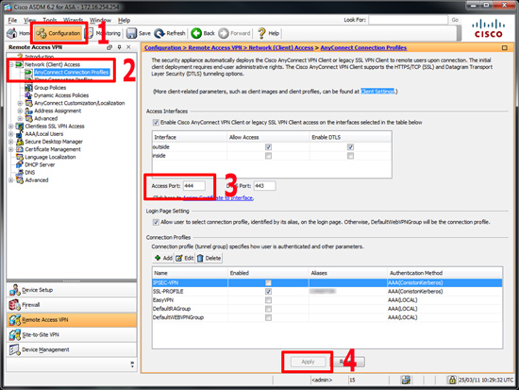The height and width of the screenshot is (390, 519).
Task: Click Edit connection profile button
Action: pyautogui.click(x=185, y=258)
